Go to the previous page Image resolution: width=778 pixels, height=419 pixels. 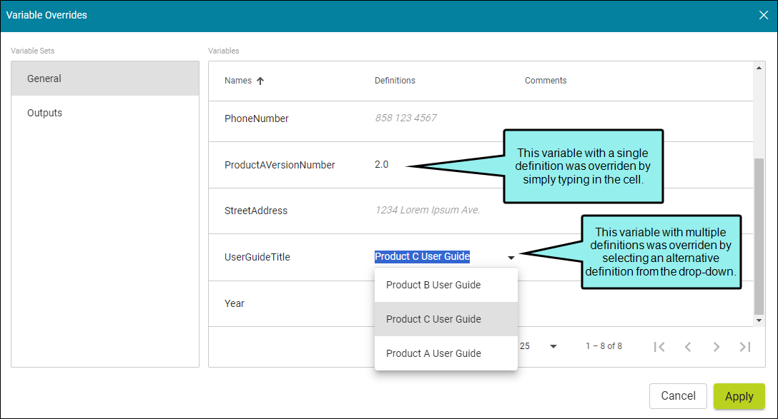pyautogui.click(x=688, y=347)
